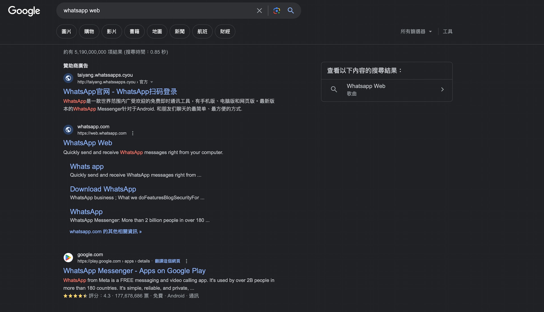Open Google Lens image search icon
Image resolution: width=544 pixels, height=312 pixels.
click(x=277, y=11)
